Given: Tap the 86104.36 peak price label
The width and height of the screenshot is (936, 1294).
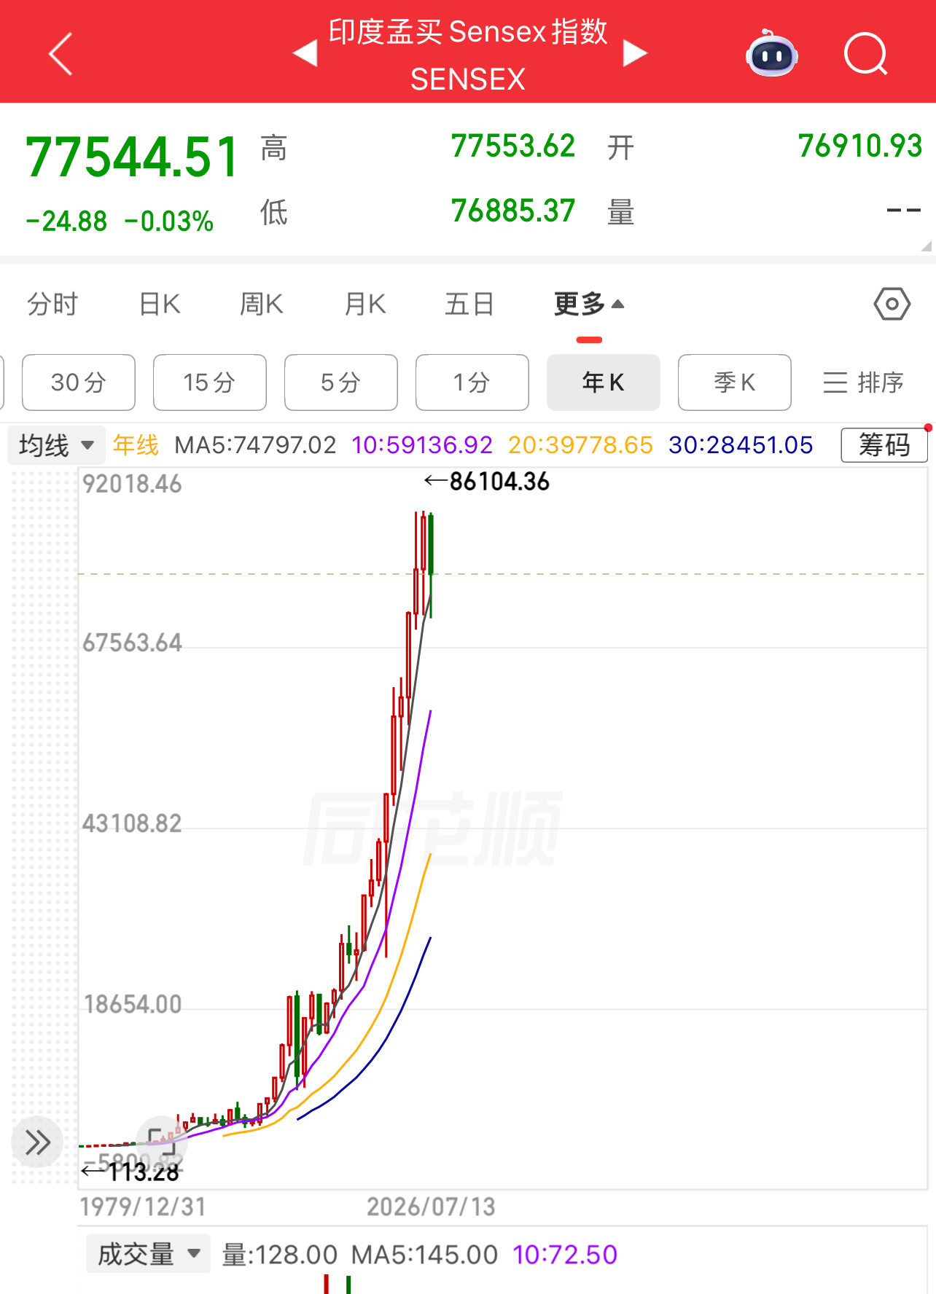Looking at the screenshot, I should [499, 482].
